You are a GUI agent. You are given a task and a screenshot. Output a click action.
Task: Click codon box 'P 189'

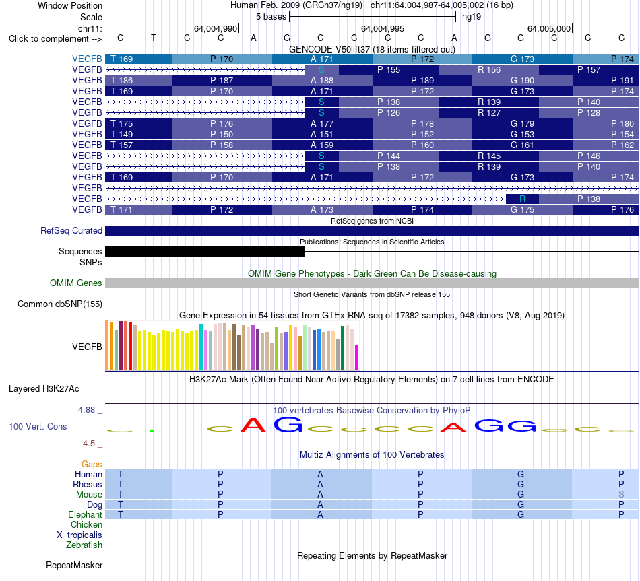point(422,80)
